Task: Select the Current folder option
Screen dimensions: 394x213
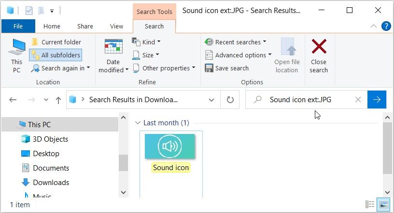Action: [x=56, y=42]
